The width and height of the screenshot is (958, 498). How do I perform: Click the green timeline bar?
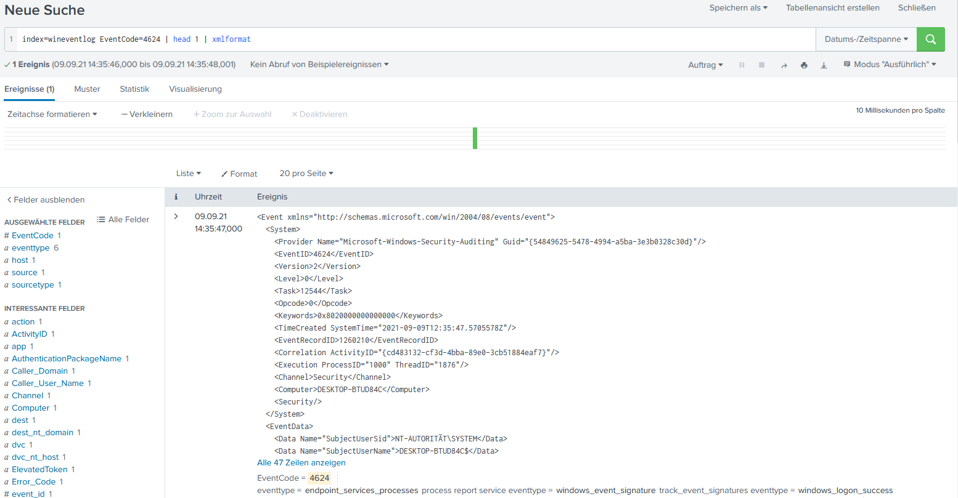475,138
